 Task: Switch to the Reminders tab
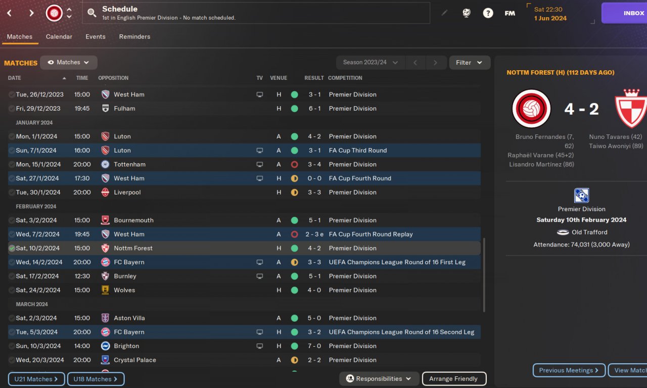pos(134,37)
